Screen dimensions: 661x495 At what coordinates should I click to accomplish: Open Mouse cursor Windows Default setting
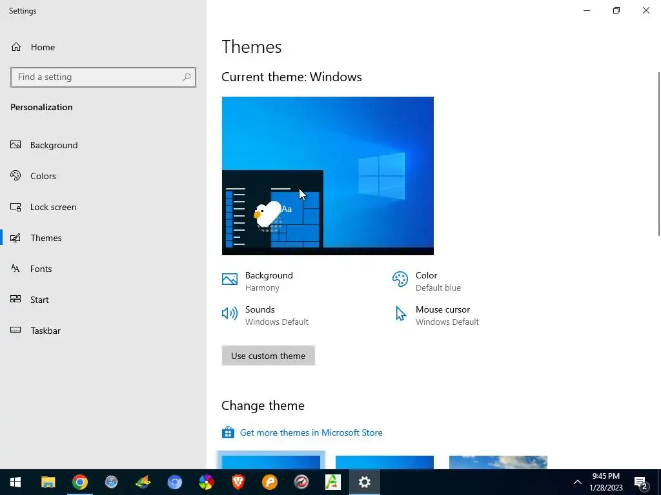click(436, 315)
